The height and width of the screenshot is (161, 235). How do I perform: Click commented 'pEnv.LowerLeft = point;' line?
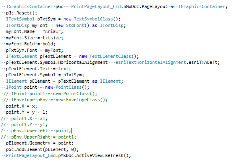coord(36,130)
